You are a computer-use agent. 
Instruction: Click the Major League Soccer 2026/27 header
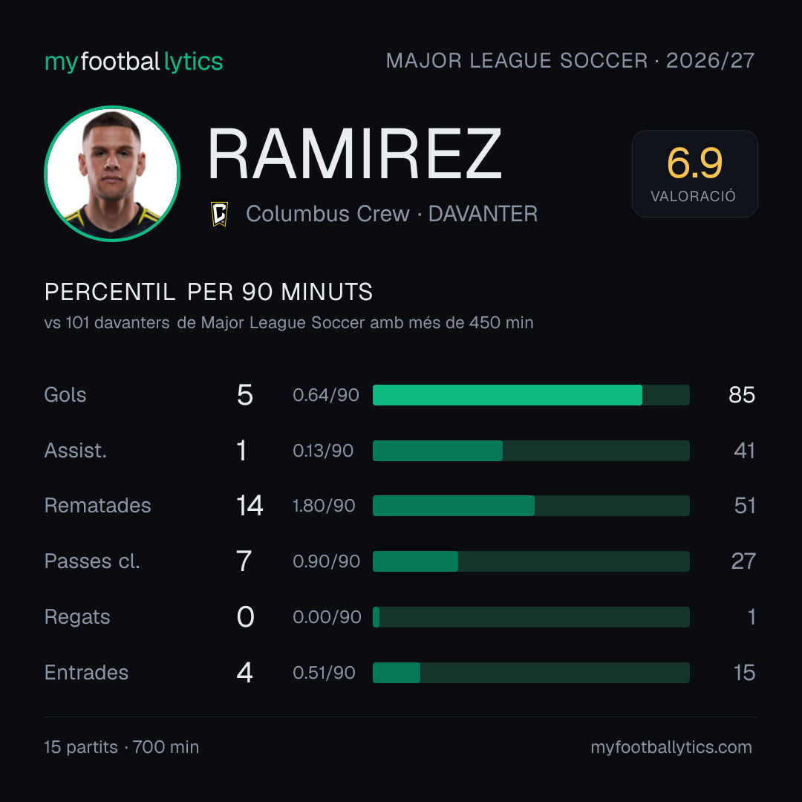(x=570, y=61)
